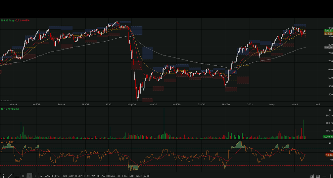Switch to the Ω timeframe
The width and height of the screenshot is (333, 178).
point(23,176)
